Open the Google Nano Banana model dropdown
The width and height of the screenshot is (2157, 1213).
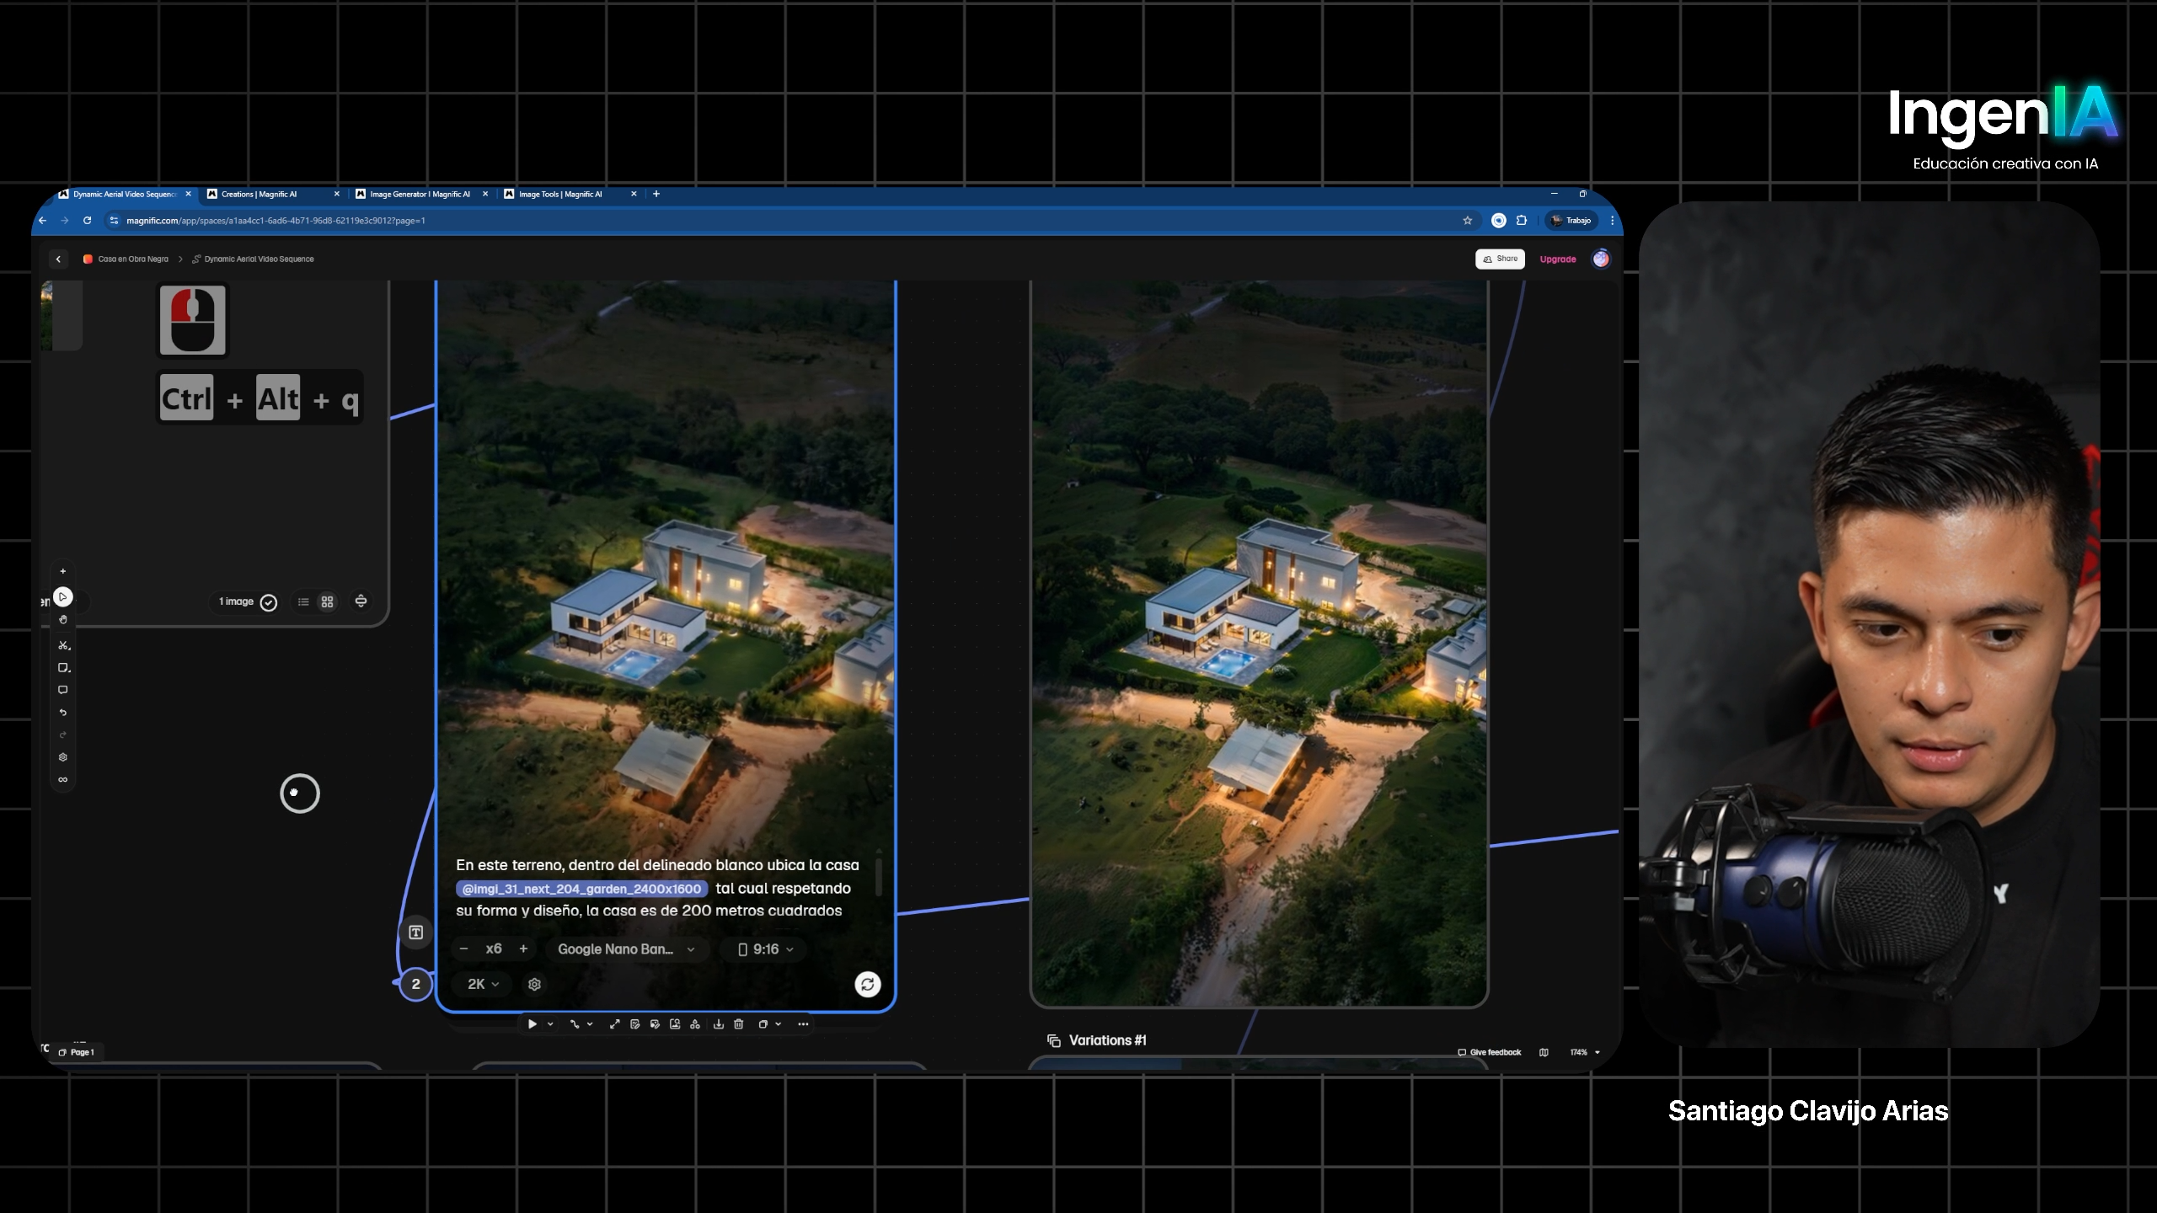pyautogui.click(x=626, y=949)
